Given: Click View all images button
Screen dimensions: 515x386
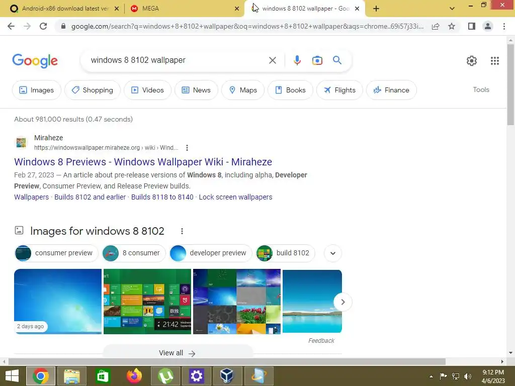Looking at the screenshot, I should [178, 353].
